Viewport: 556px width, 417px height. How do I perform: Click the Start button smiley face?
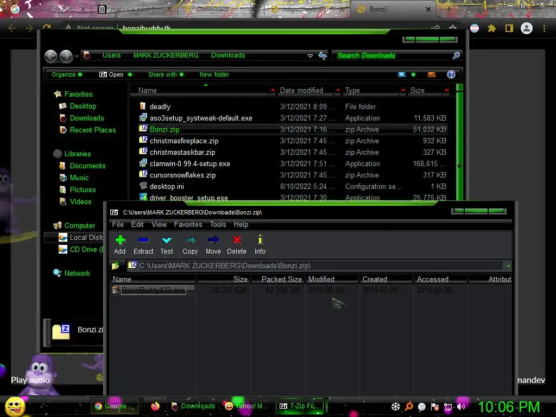[15, 407]
